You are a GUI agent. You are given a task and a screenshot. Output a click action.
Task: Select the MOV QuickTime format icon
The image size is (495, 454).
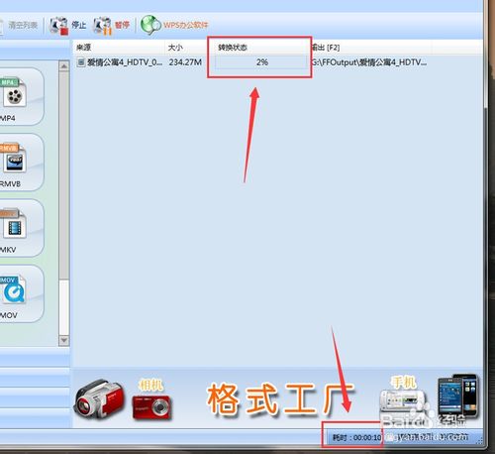point(14,289)
